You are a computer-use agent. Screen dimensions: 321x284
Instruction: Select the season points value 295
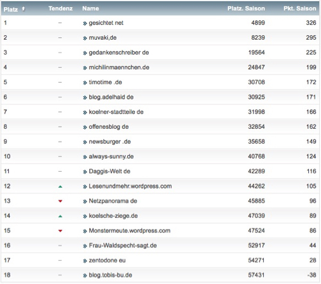(311, 38)
